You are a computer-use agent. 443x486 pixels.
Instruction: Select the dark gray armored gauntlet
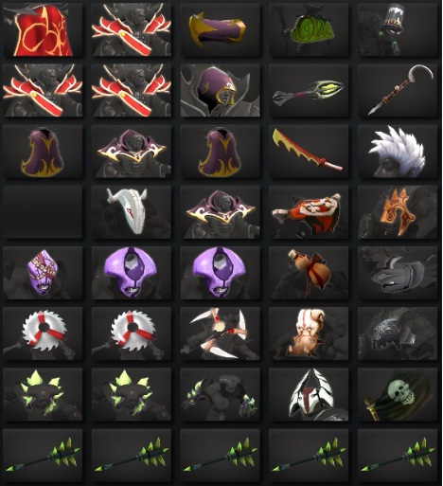[398, 273]
